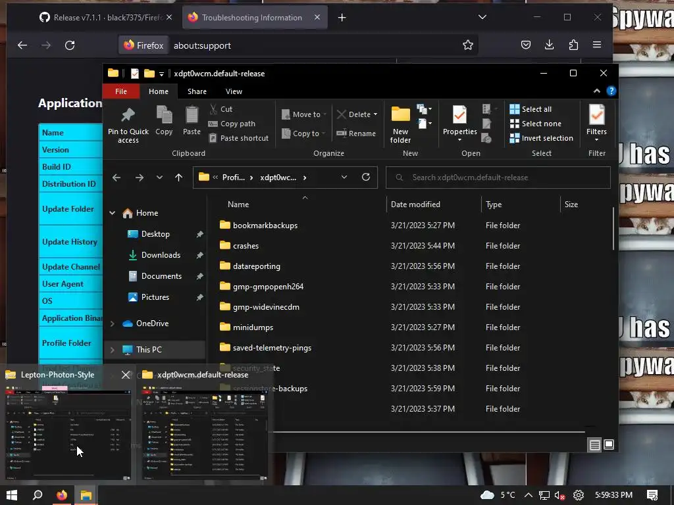Go back in Firefox browser history
This screenshot has height=505, width=674.
coord(22,45)
